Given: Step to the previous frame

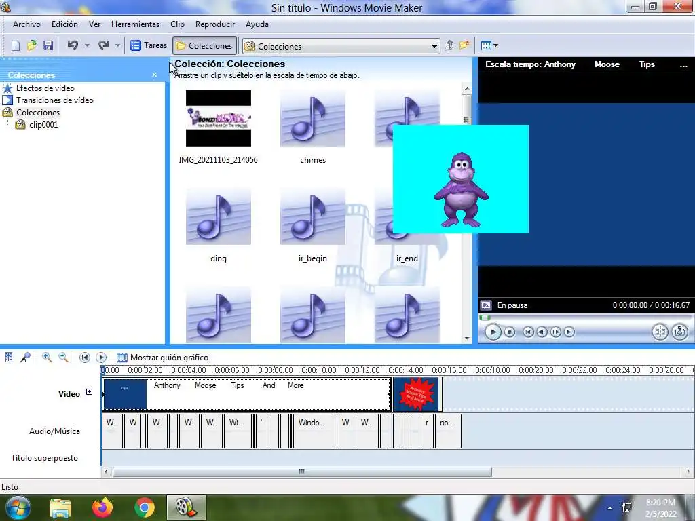Looking at the screenshot, I should click(x=542, y=332).
